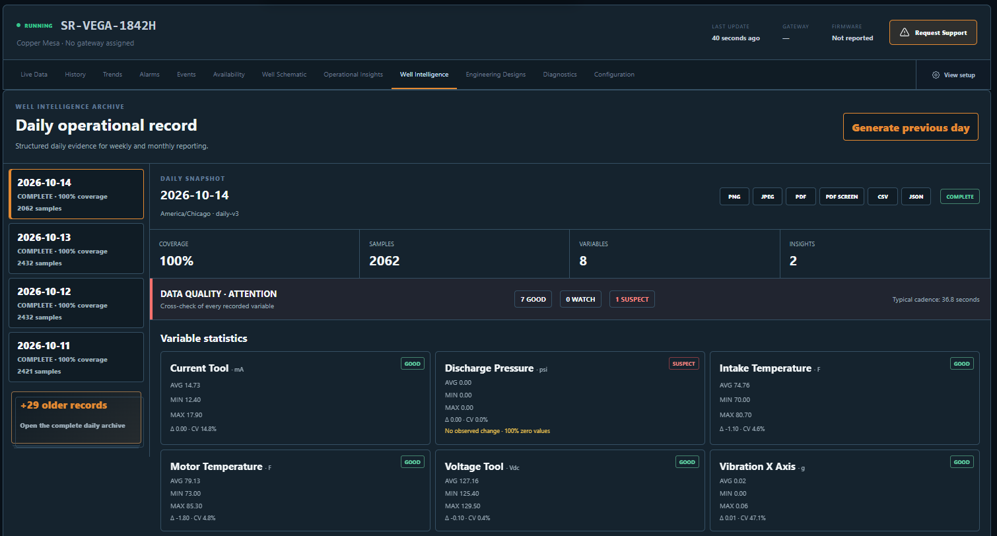Open the Intake Temperature statistics card

click(844, 398)
